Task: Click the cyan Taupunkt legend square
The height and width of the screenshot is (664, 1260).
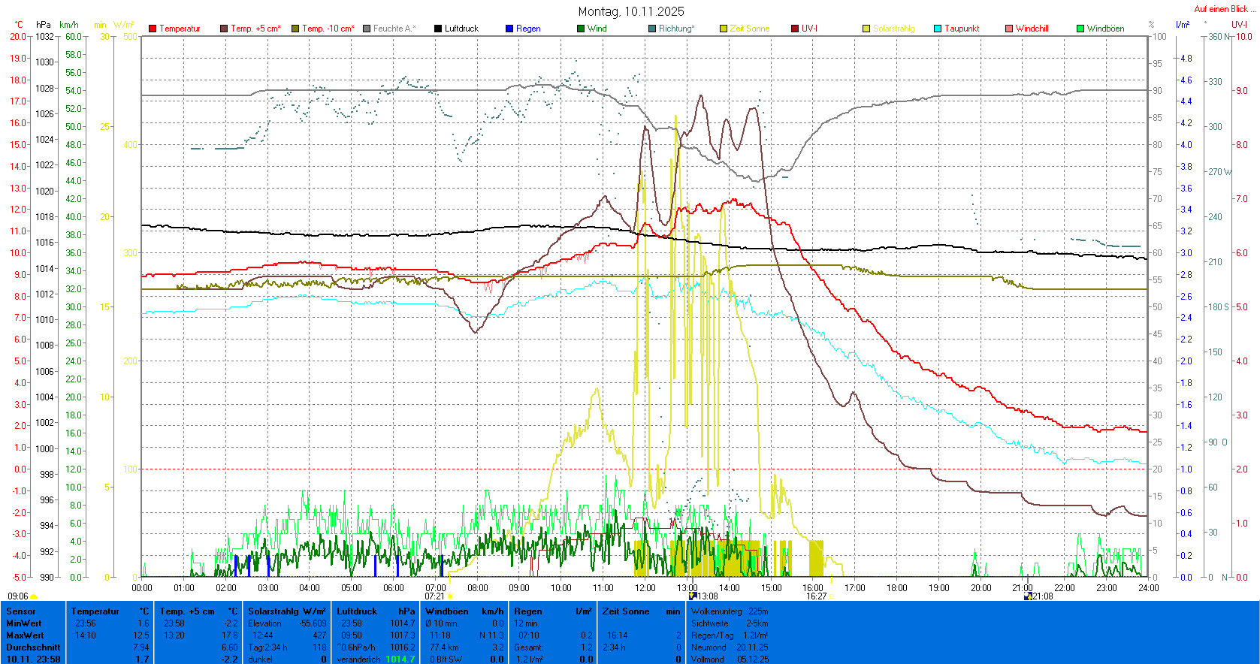Action: 938,29
